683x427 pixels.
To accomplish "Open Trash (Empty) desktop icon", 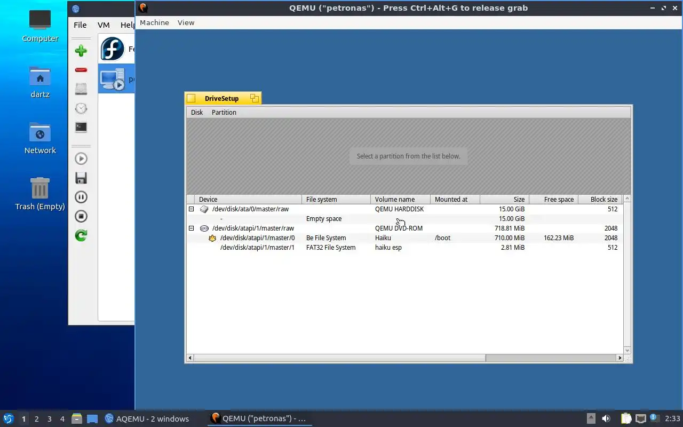I will click(x=40, y=194).
